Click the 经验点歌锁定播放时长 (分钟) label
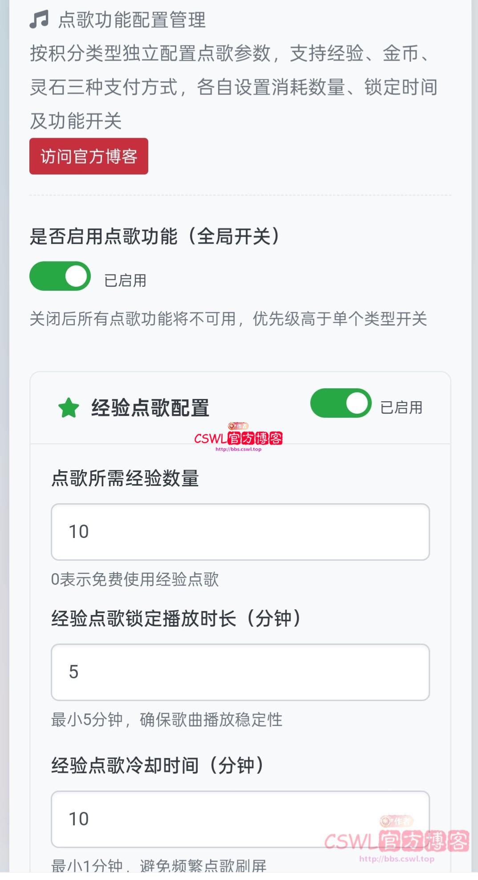The width and height of the screenshot is (478, 880). [x=176, y=619]
